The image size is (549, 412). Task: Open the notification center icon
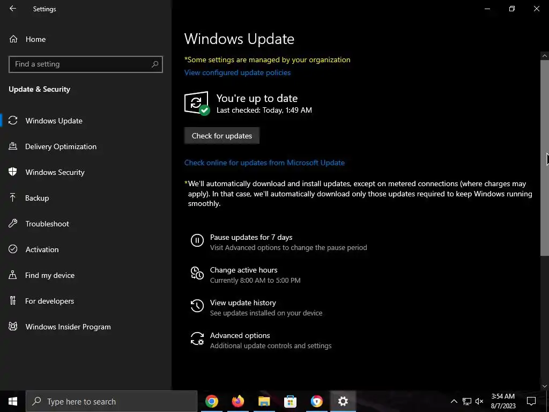click(531, 401)
